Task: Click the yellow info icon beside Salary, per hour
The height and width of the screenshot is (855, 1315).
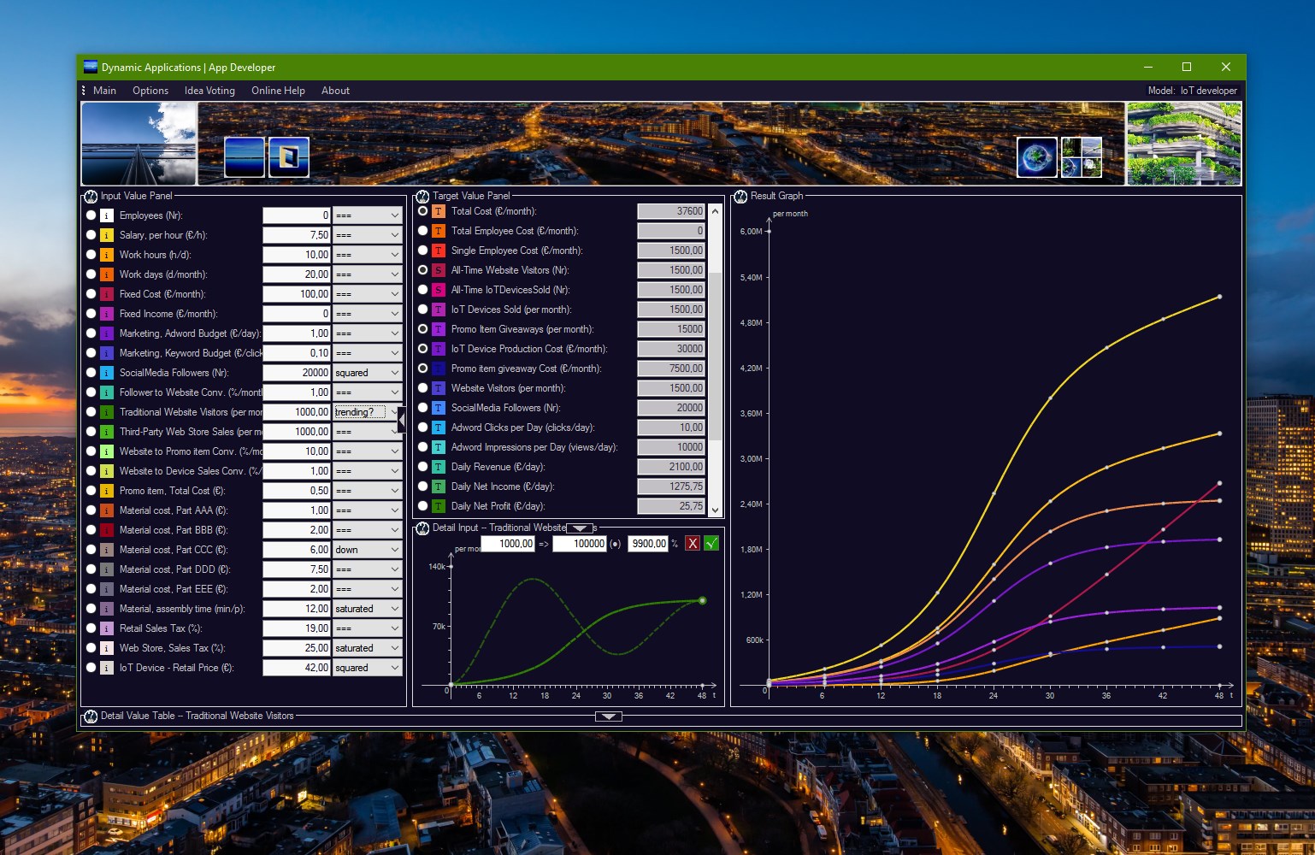Action: [107, 235]
